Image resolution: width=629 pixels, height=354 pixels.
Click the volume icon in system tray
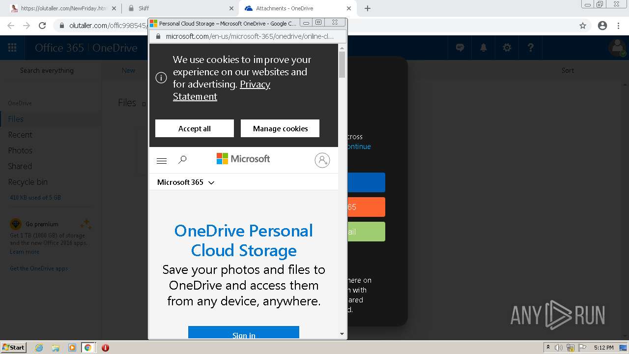pos(559,348)
